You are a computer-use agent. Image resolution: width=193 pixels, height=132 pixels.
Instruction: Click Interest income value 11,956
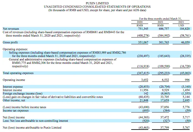(144, 90)
